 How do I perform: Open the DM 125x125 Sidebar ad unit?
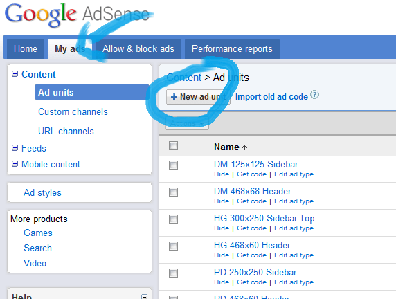point(256,165)
